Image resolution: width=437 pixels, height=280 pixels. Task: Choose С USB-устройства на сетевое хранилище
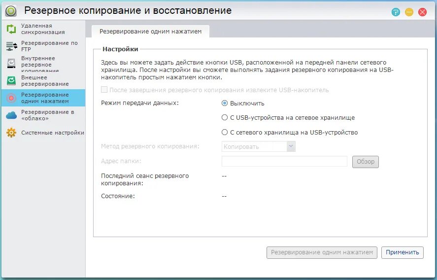[224, 117]
